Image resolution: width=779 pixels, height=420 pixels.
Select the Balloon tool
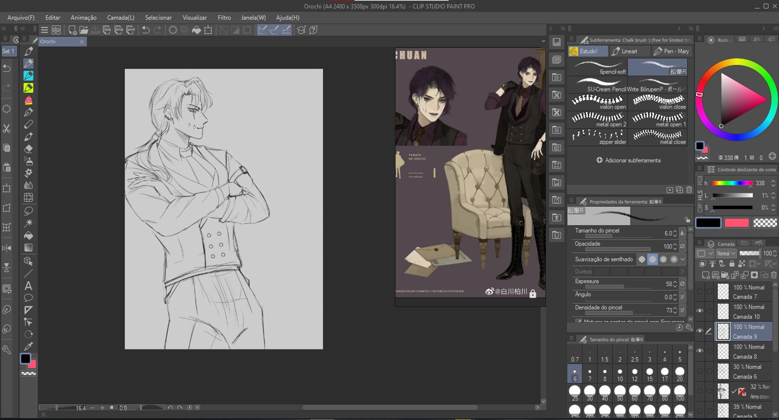tap(28, 298)
